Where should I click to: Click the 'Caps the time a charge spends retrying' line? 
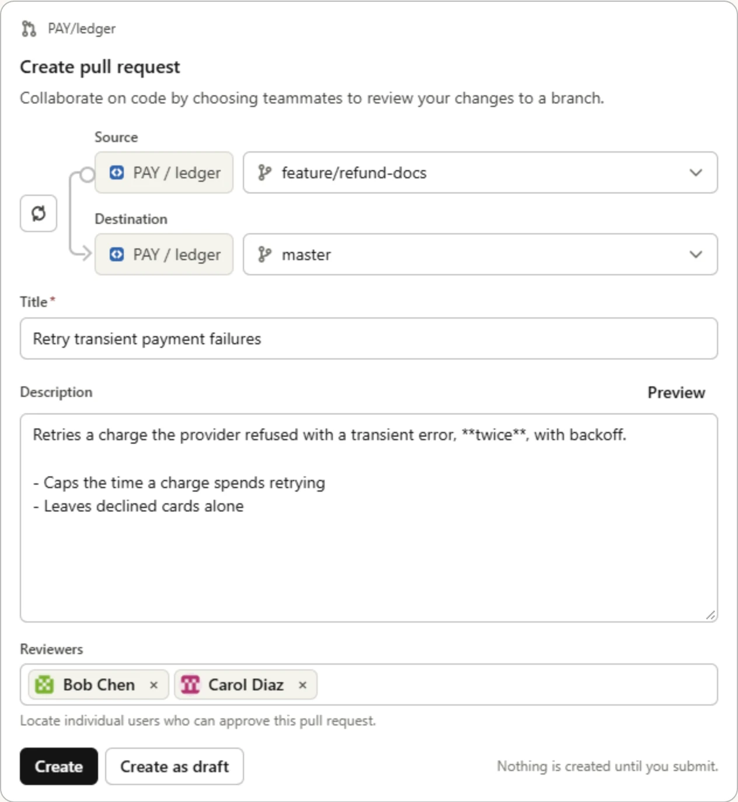(179, 483)
